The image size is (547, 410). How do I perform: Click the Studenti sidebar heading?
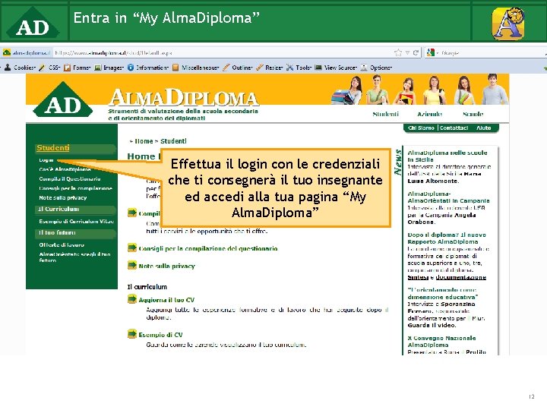(53, 148)
